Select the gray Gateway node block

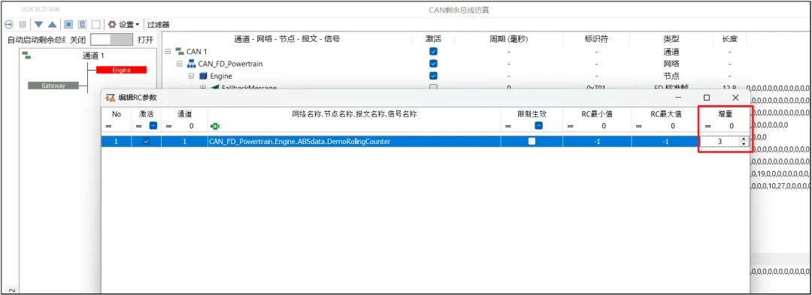[x=53, y=86]
